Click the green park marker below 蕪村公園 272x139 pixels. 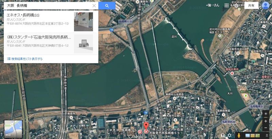(245, 95)
